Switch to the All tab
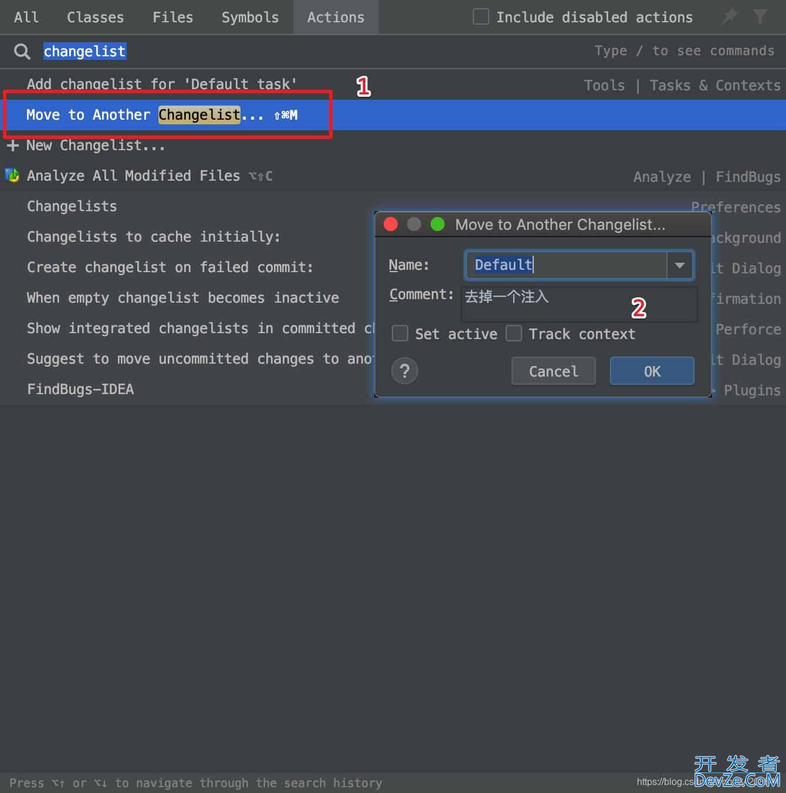Viewport: 786px width, 793px height. coord(26,17)
